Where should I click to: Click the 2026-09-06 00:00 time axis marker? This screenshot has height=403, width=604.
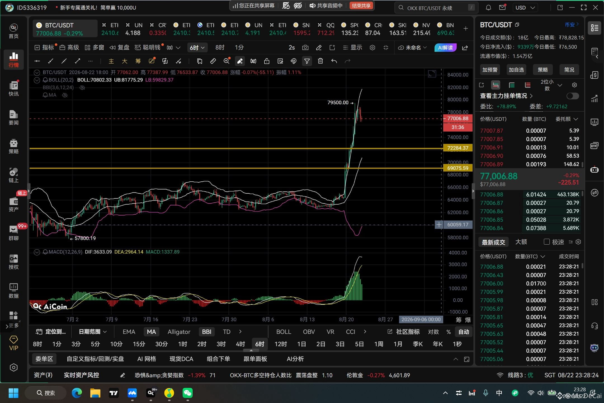coord(421,319)
